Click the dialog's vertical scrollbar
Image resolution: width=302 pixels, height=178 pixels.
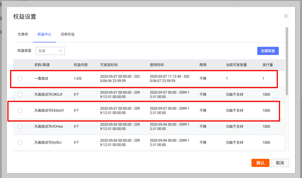[287, 61]
